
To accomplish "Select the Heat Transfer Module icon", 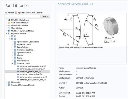I will pyautogui.click(x=9, y=23).
